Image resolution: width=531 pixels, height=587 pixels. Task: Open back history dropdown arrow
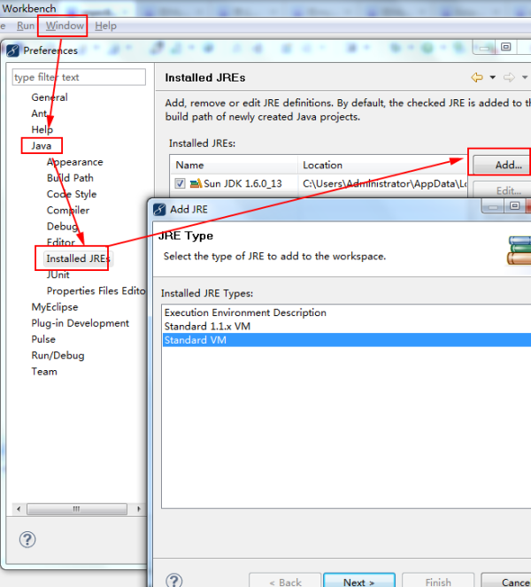point(492,78)
